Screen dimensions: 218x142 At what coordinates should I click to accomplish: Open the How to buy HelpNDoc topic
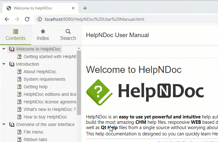(x=45, y=117)
